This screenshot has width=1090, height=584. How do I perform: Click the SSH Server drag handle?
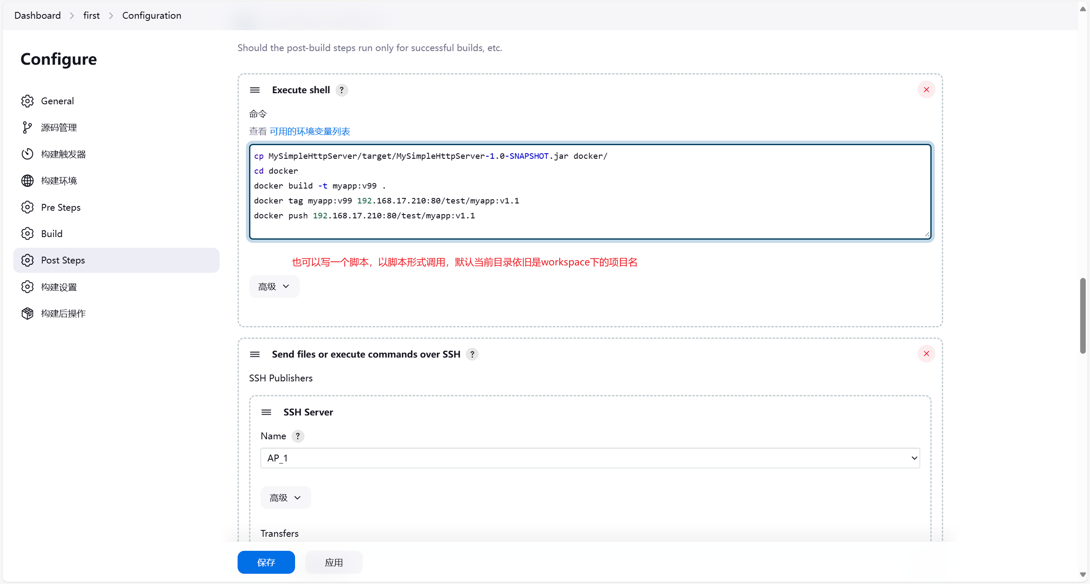tap(266, 412)
